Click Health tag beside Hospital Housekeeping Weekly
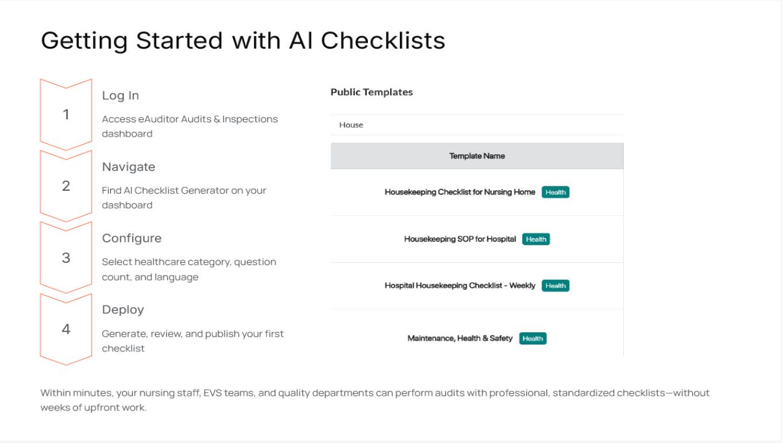 pyautogui.click(x=556, y=285)
